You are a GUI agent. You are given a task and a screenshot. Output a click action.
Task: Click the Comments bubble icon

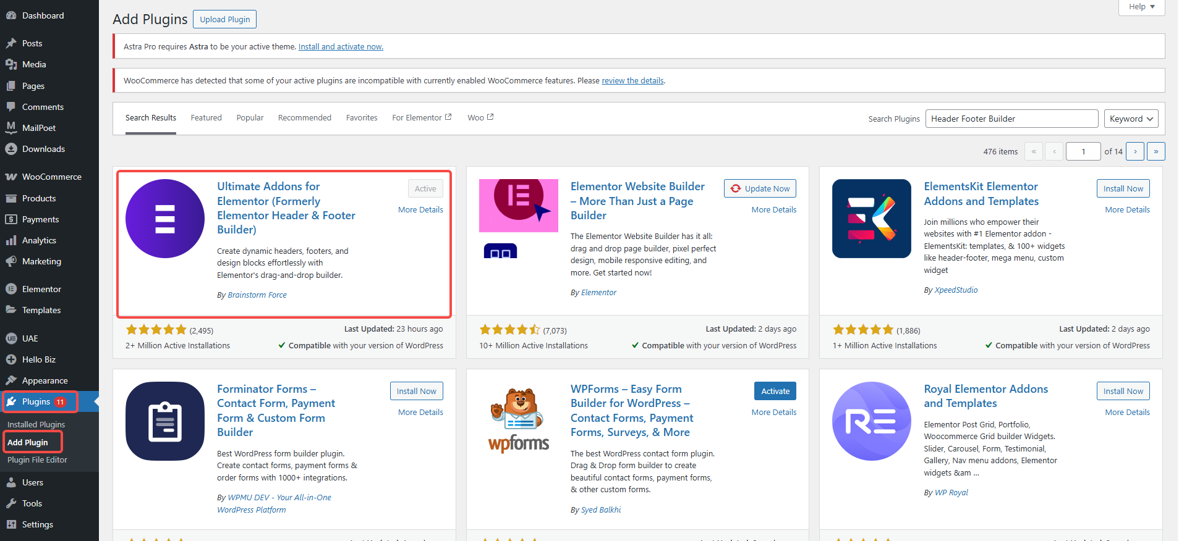tap(11, 107)
